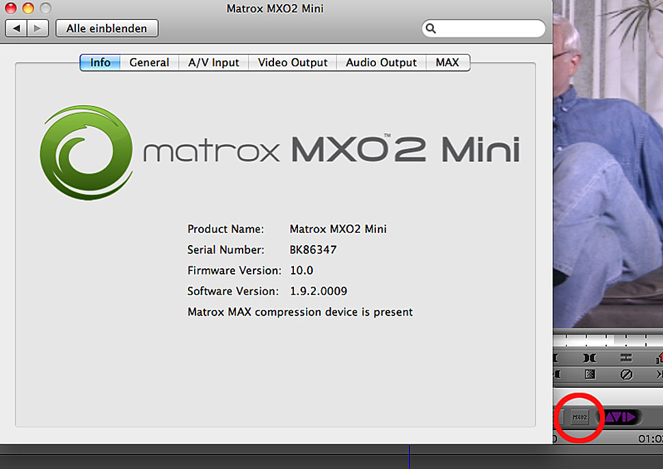Click the slashed circle icon
The width and height of the screenshot is (663, 469).
(626, 375)
